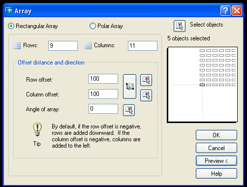Select the Rectangular Array option
247x187 pixels.
(33, 26)
